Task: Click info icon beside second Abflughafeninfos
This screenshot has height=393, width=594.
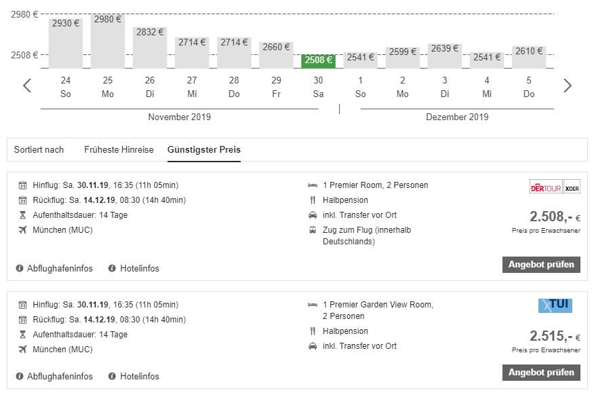Action: pyautogui.click(x=19, y=376)
